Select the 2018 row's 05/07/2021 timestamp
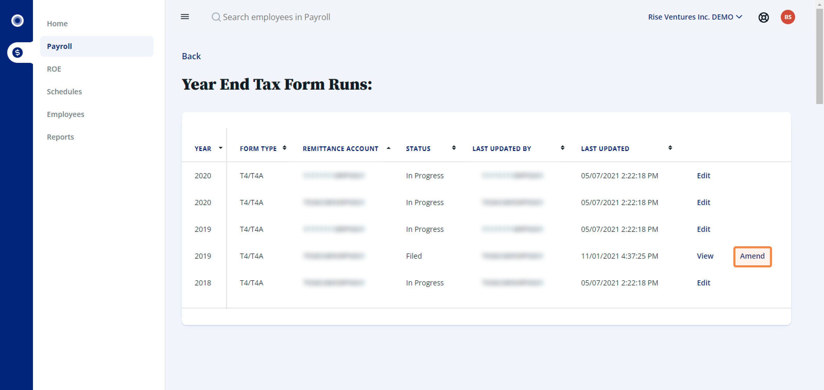Image resolution: width=824 pixels, height=390 pixels. click(619, 283)
